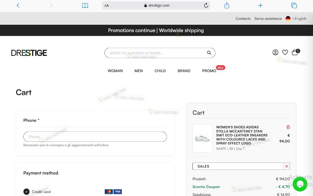Tap the AA reader text-size control
Viewport: 313px width, 196px height.
click(106, 6)
